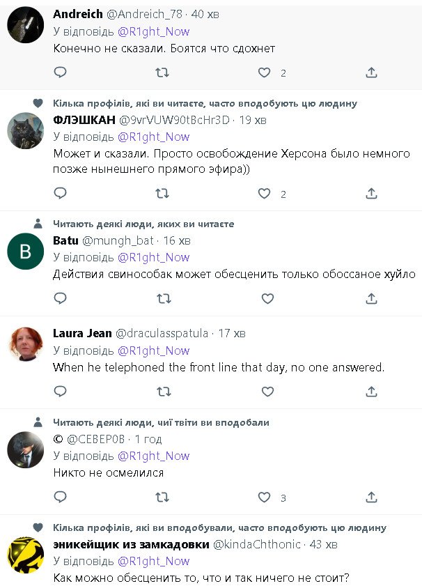Share Laura Jean's tweet
The image size is (422, 586).
[371, 392]
